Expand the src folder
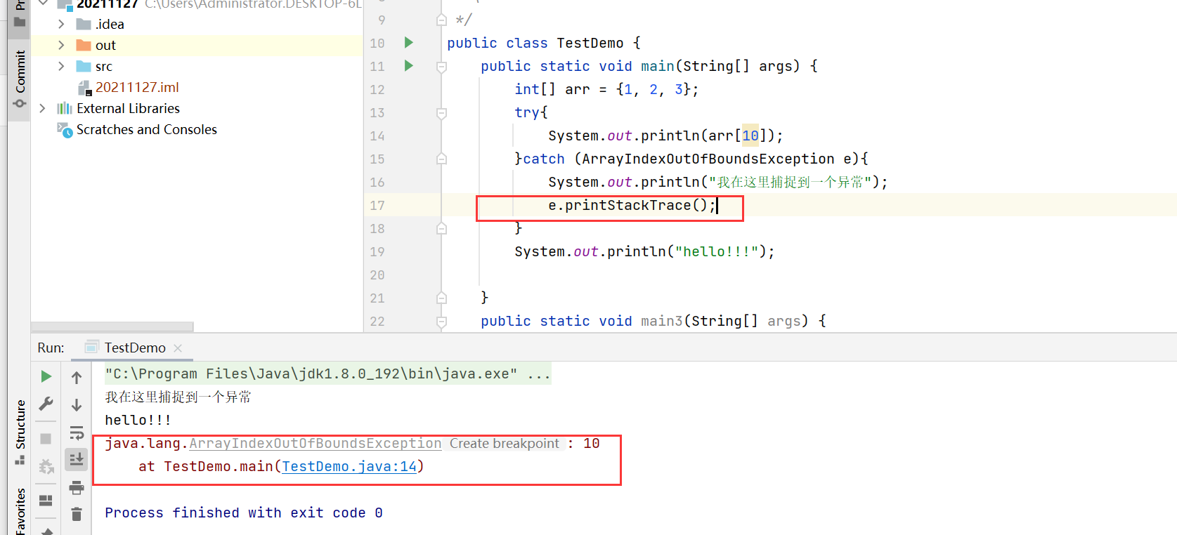This screenshot has height=535, width=1177. [x=61, y=66]
